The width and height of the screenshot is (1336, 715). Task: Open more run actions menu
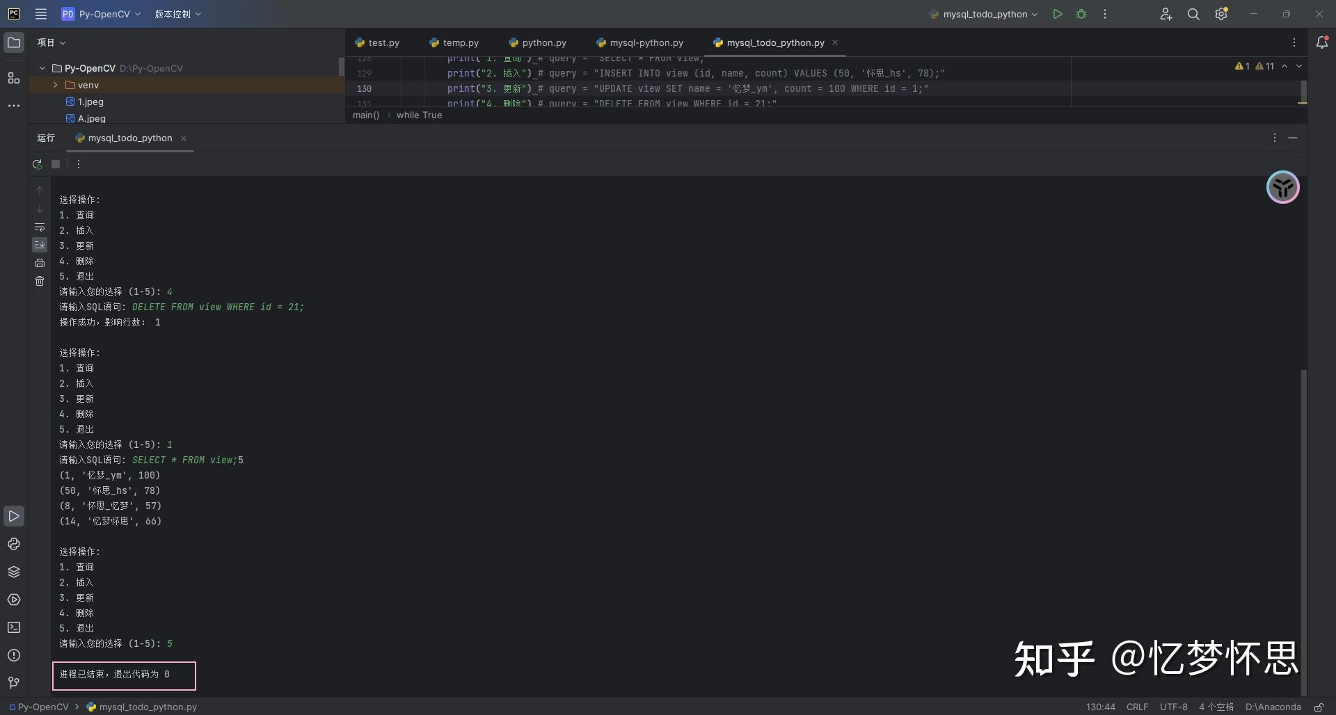tap(1105, 14)
